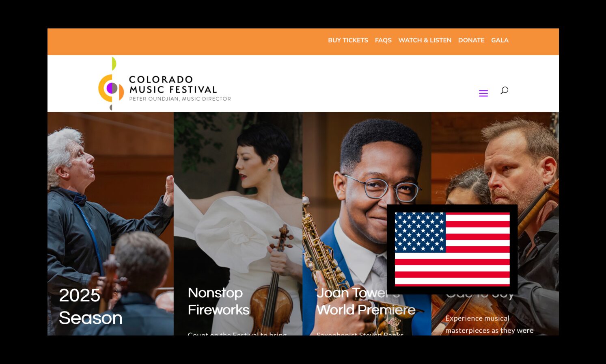Open the purple hamburger menu icon
Image resolution: width=606 pixels, height=364 pixels.
coord(483,93)
